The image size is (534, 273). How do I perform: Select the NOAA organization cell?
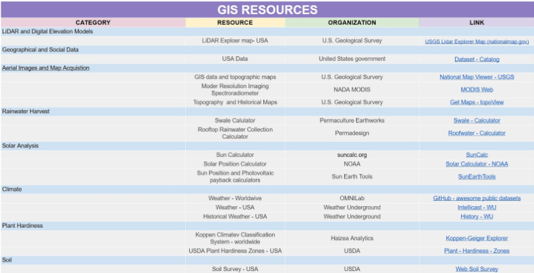(352, 164)
